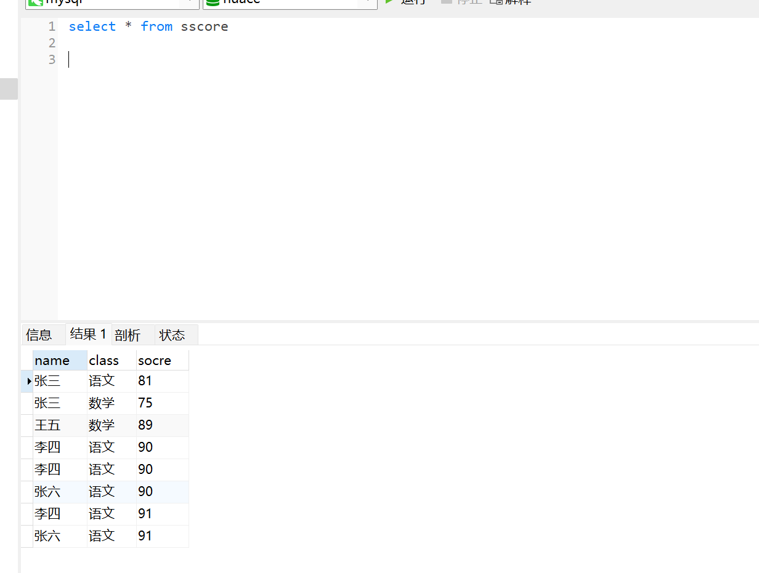Screen dimensions: 759x573
Task: Click the text 'select * from sscore'
Action: point(148,26)
